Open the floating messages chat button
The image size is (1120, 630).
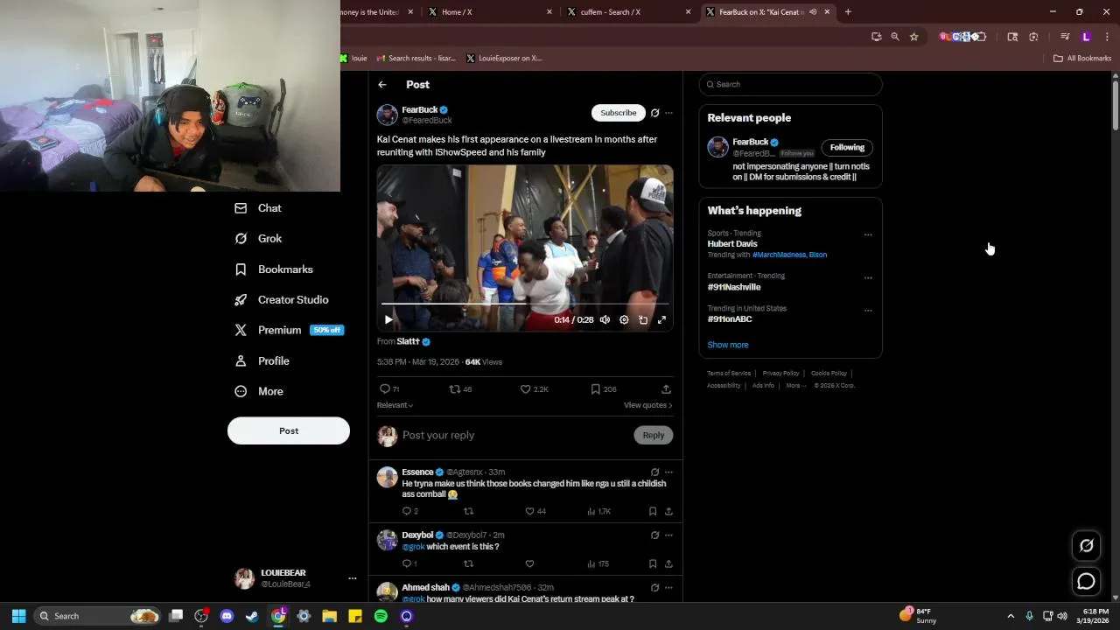point(1086,581)
